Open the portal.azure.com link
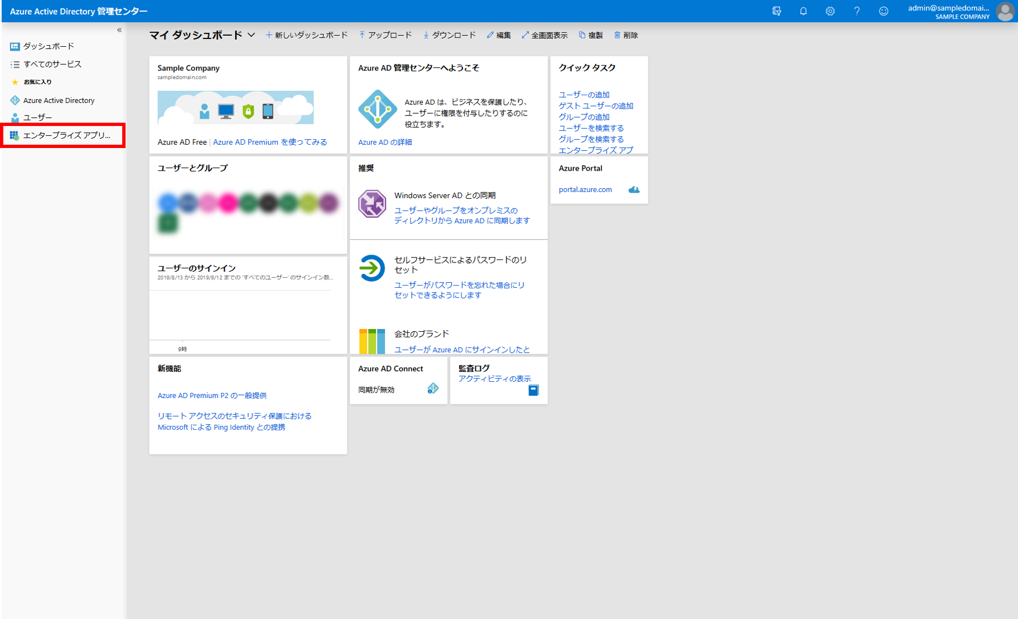1018x619 pixels. 585,189
